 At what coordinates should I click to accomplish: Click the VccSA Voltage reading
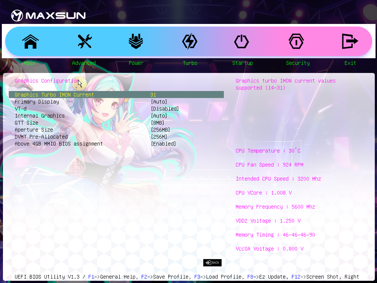point(269,249)
